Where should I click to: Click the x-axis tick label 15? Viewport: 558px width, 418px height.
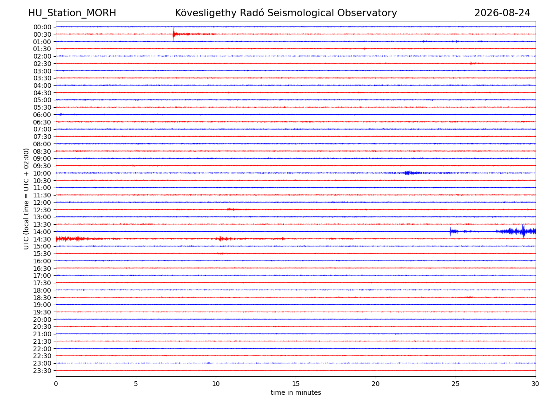(296, 384)
